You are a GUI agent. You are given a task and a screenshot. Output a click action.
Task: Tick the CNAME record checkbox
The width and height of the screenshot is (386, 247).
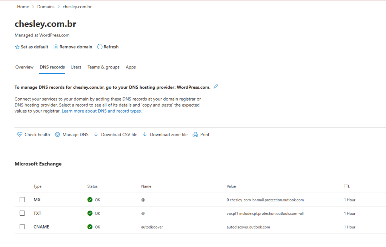(22, 227)
